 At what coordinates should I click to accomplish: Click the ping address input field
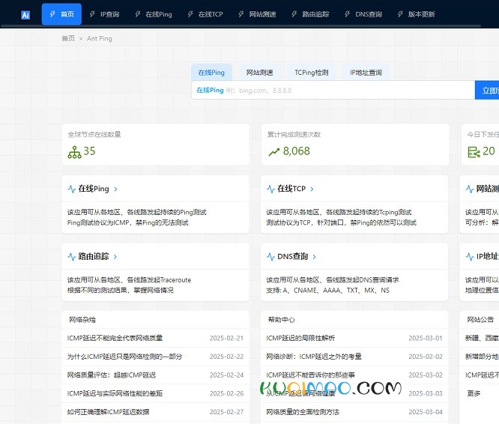(333, 91)
